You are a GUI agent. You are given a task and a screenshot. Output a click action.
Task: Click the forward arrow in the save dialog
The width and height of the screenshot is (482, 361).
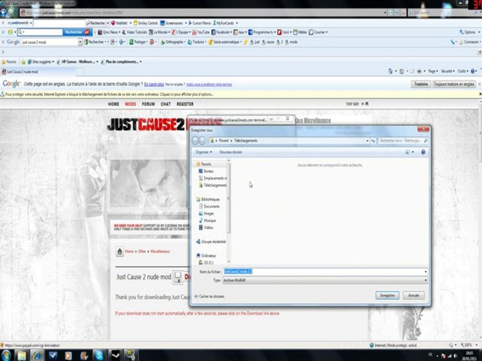pyautogui.click(x=202, y=140)
